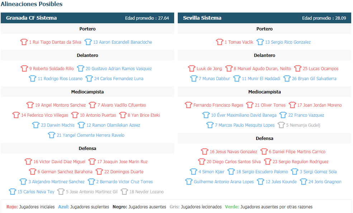Open Jules Kounde player entry

[x=281, y=182]
